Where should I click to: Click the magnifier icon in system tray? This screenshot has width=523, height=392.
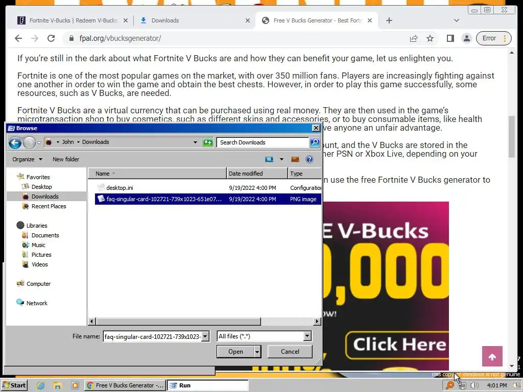pyautogui.click(x=449, y=385)
